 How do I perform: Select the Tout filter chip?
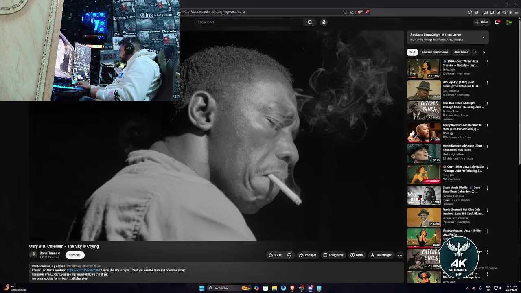412,52
